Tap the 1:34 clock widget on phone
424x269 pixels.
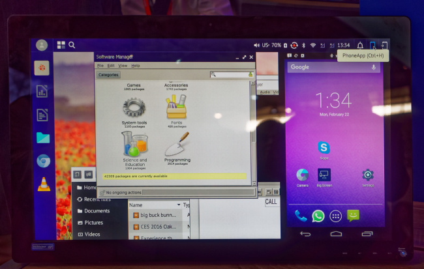click(334, 100)
